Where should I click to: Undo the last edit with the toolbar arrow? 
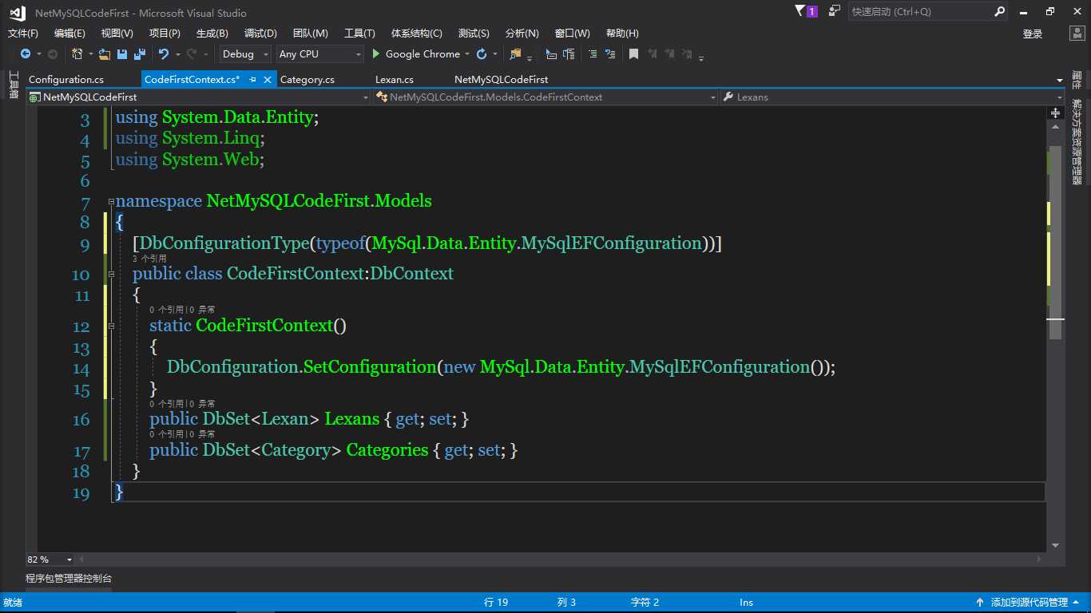(164, 54)
